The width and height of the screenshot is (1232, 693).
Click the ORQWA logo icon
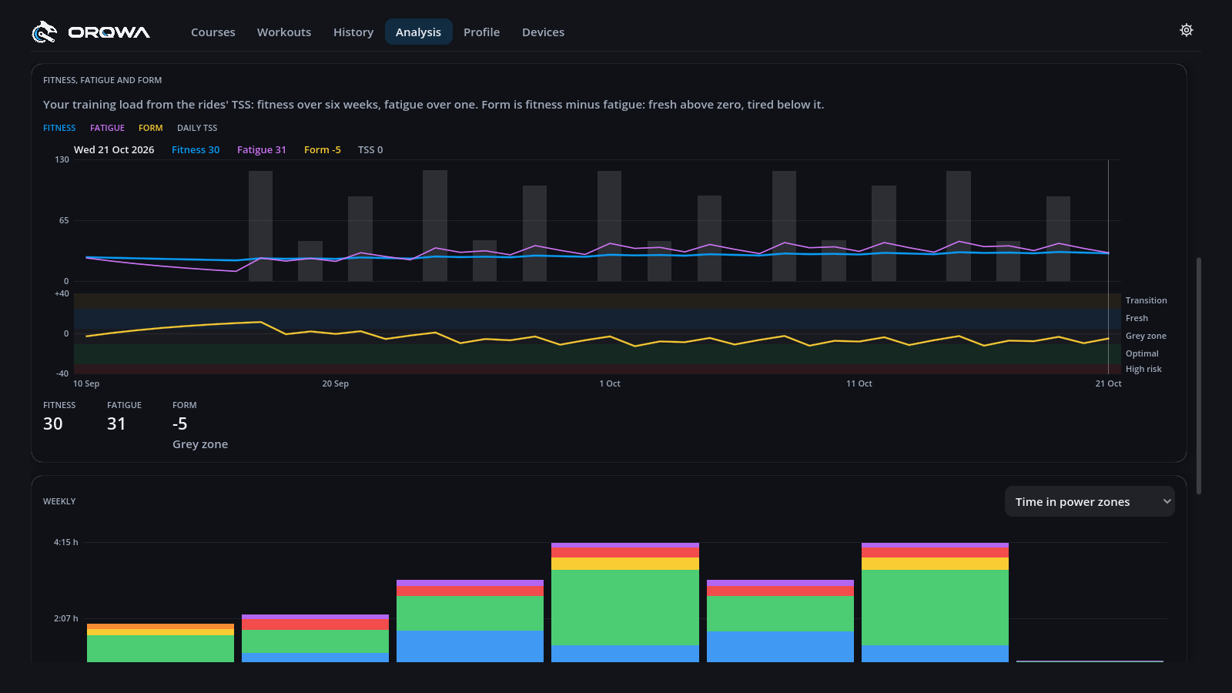pos(45,32)
